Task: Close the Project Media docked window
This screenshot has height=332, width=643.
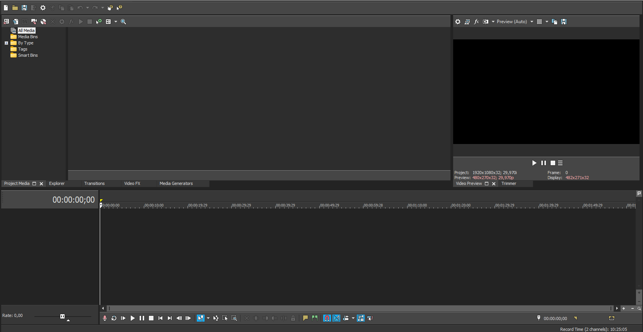Action: tap(41, 184)
